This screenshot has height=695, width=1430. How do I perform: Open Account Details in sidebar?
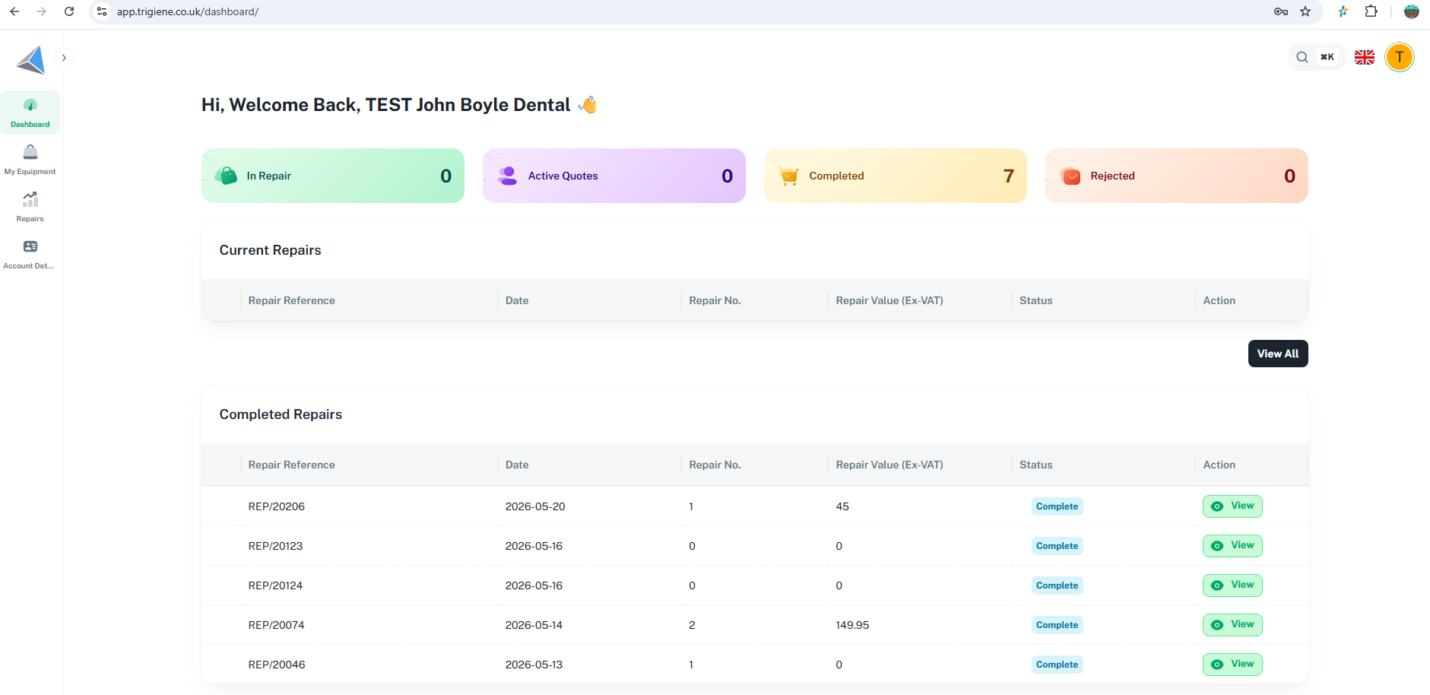30,254
